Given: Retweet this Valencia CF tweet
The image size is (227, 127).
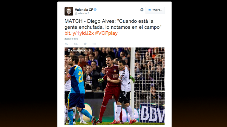Looking at the screenshot, I should (x=76, y=44).
